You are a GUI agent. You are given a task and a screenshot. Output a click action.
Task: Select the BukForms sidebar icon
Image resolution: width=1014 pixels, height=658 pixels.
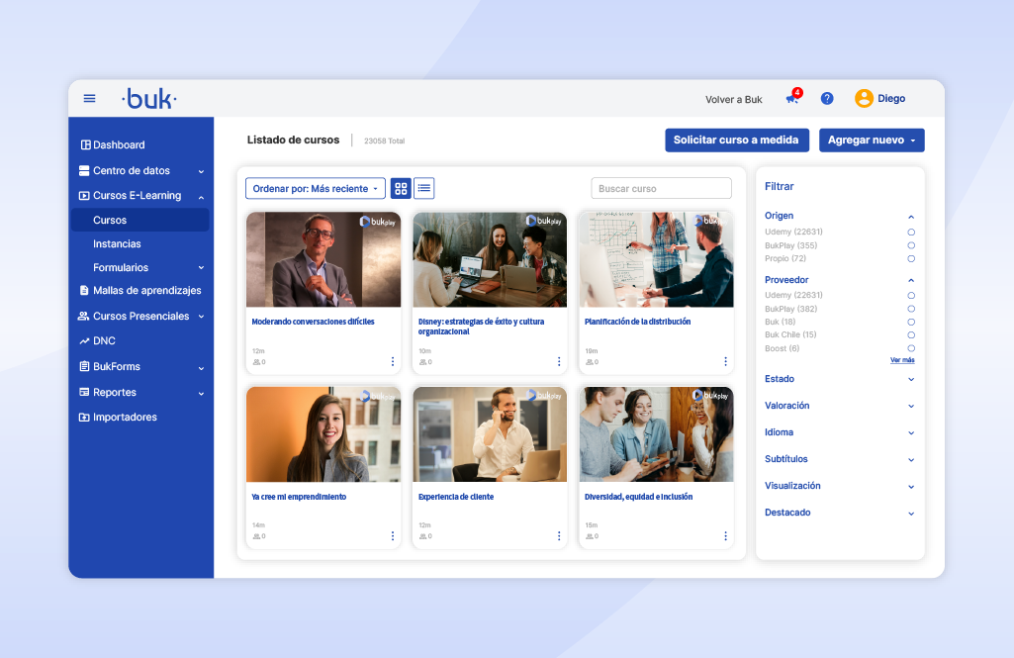(x=84, y=366)
